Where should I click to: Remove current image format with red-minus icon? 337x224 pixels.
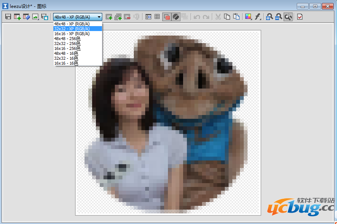click(127, 17)
